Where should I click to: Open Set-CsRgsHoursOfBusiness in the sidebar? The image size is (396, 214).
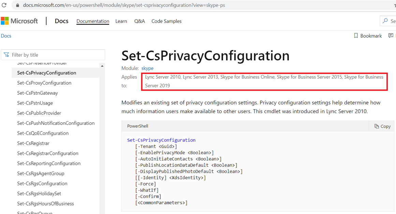click(45, 203)
